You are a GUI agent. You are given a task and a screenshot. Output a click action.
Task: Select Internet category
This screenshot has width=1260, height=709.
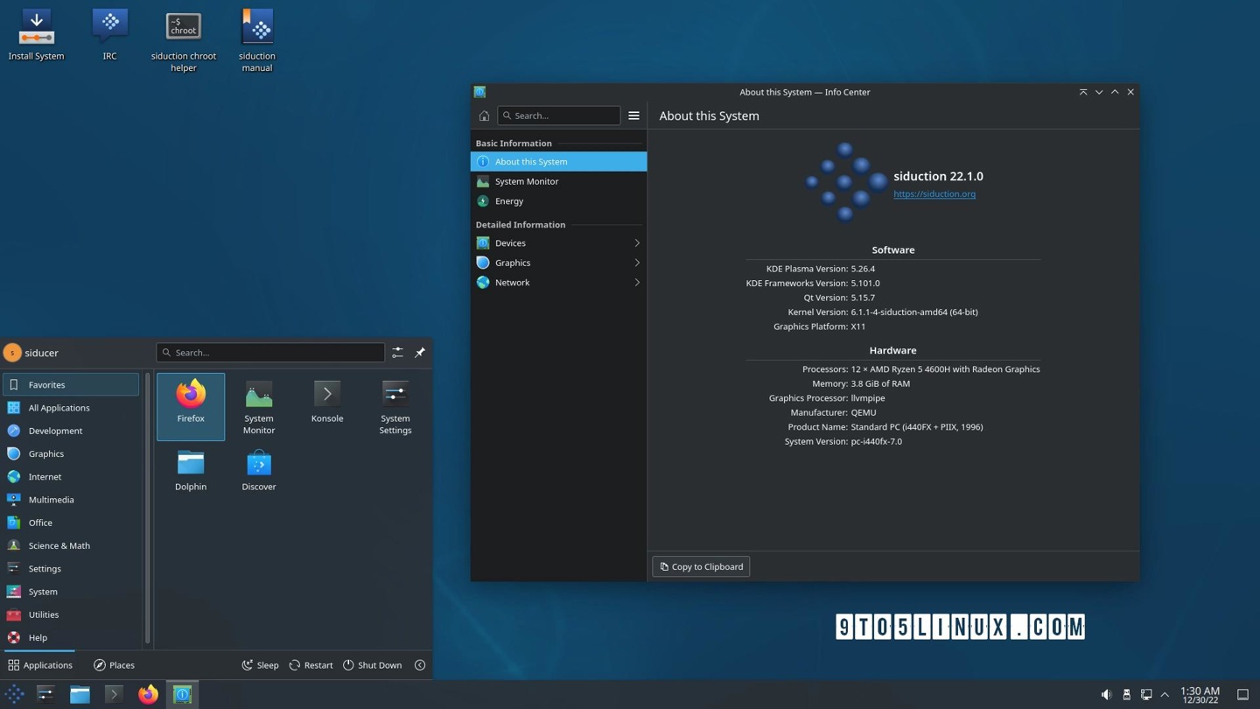[x=71, y=477]
